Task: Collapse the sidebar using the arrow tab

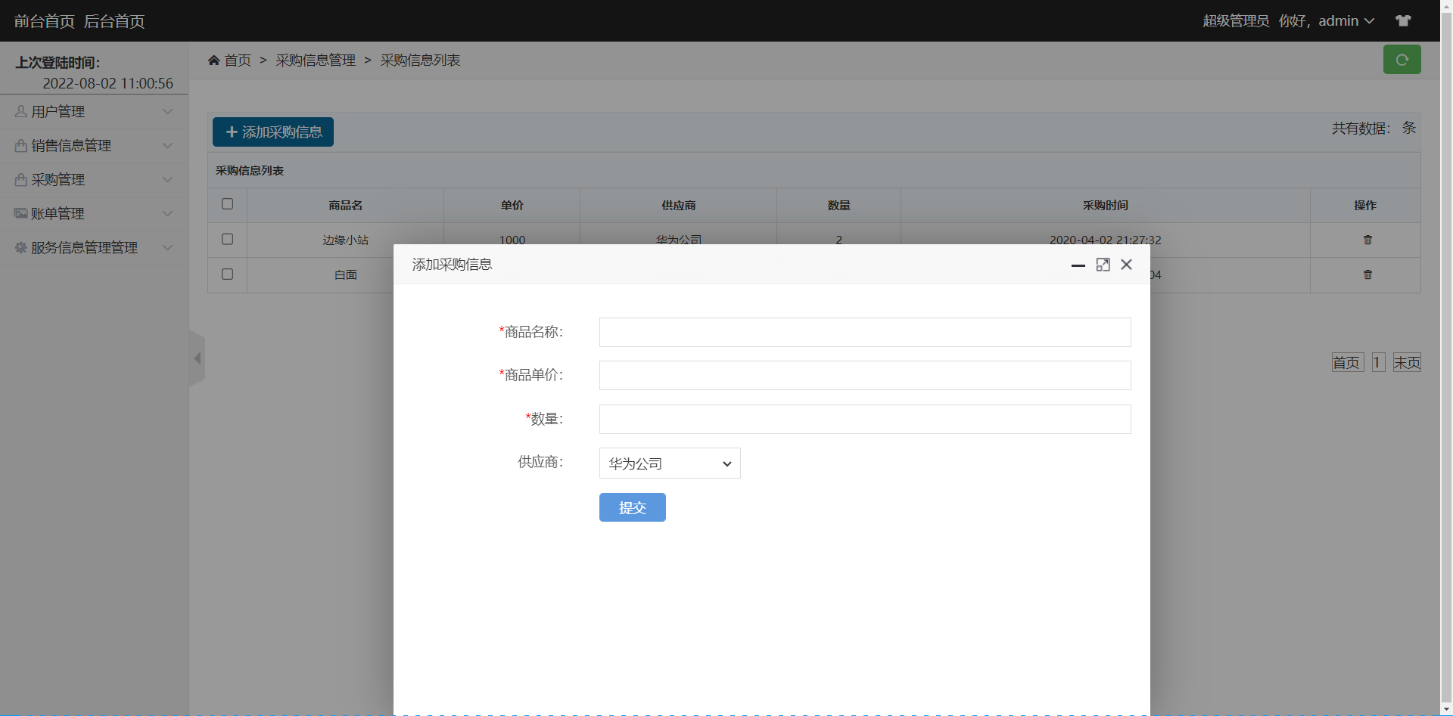Action: tap(198, 358)
